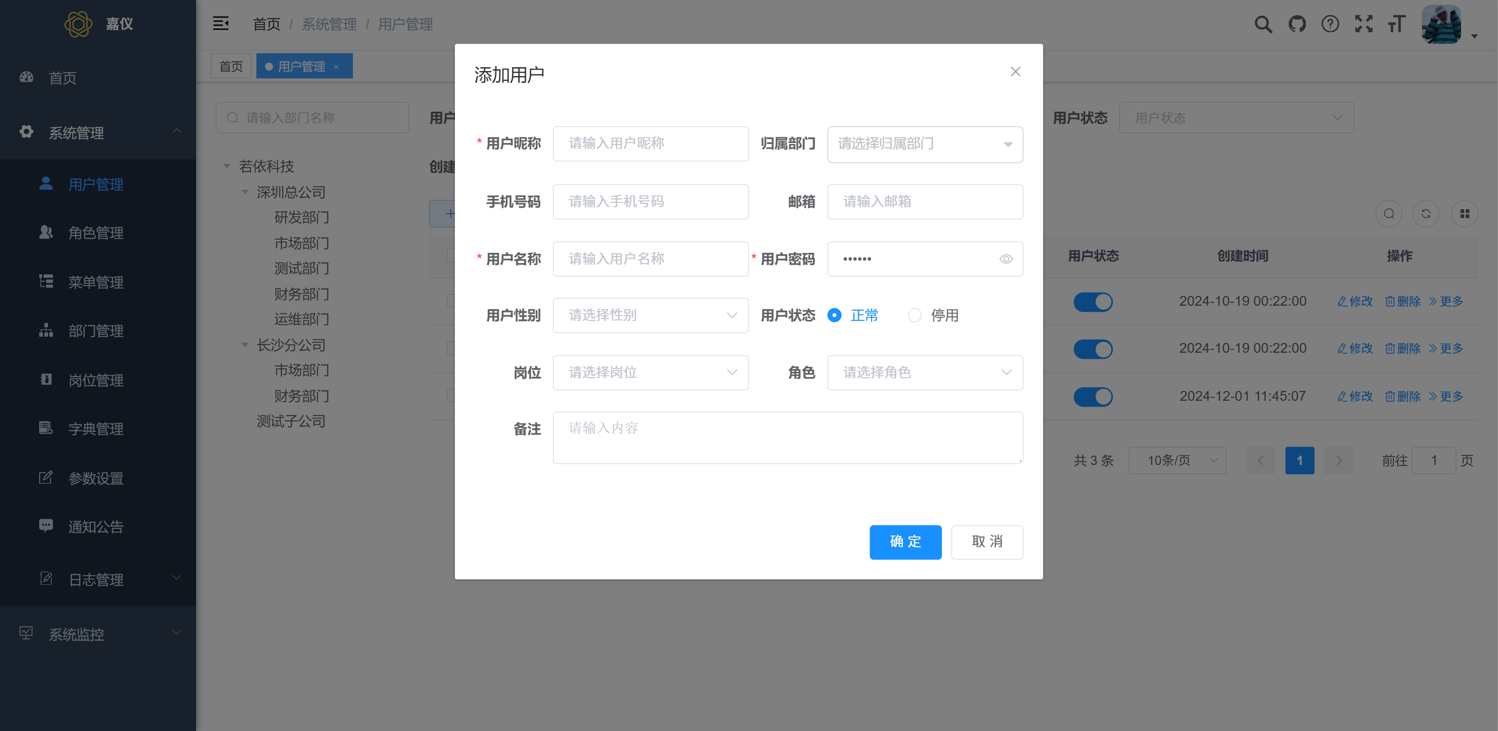Toggle the first user's status switch
1498x731 pixels.
(1093, 302)
